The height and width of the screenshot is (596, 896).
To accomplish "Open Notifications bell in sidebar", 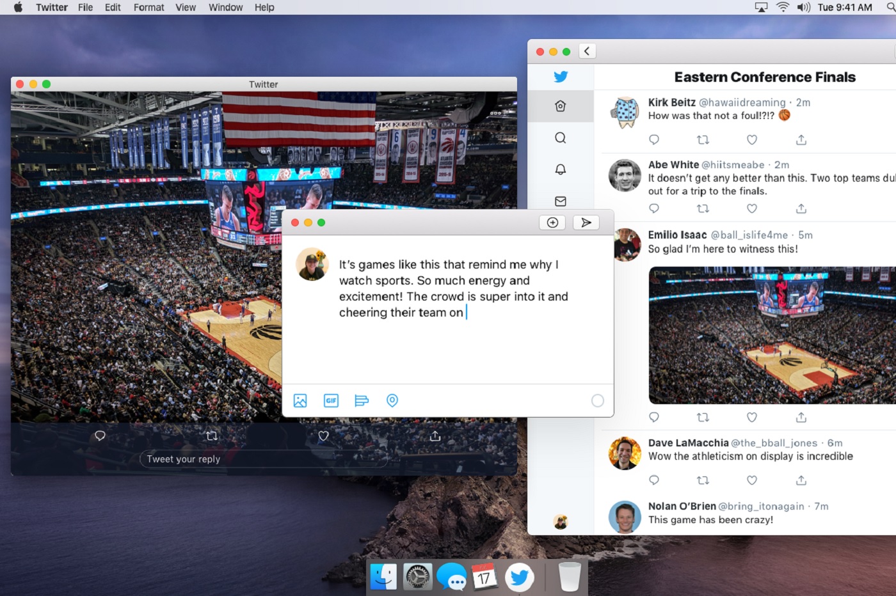I will (560, 169).
